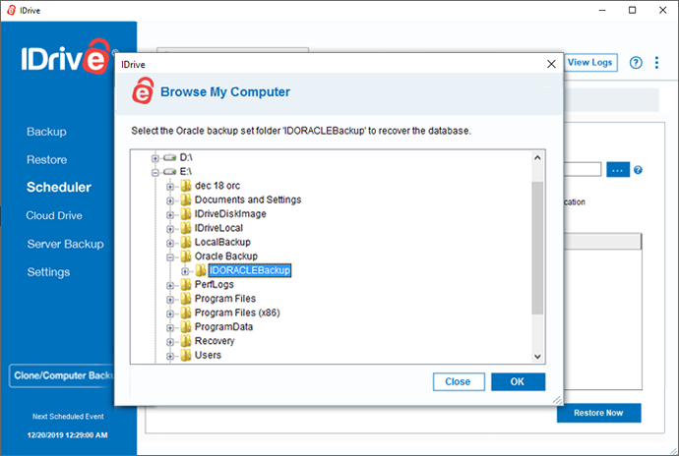Viewport: 679px width, 456px height.
Task: Select the IDORACLEBackup tree item label
Action: [x=250, y=270]
